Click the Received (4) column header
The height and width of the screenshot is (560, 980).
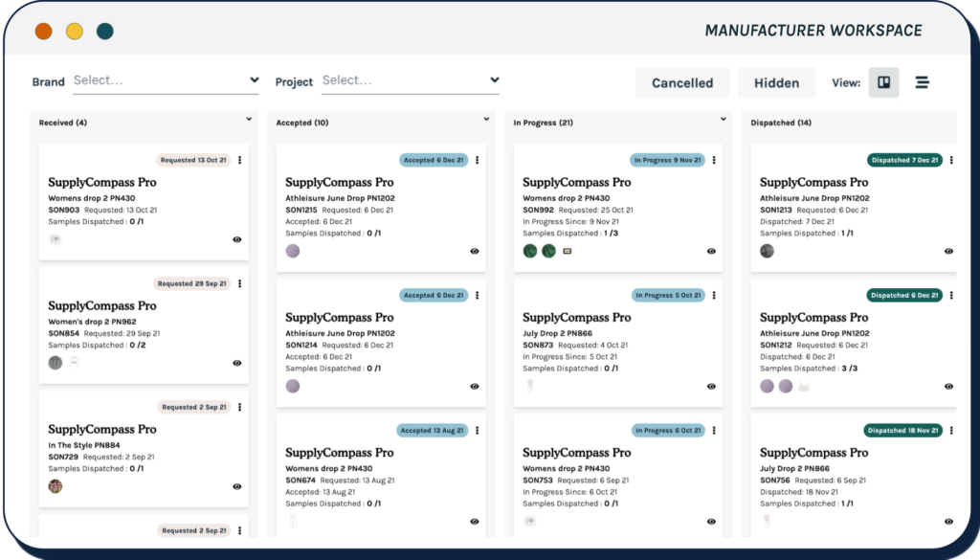pyautogui.click(x=63, y=123)
